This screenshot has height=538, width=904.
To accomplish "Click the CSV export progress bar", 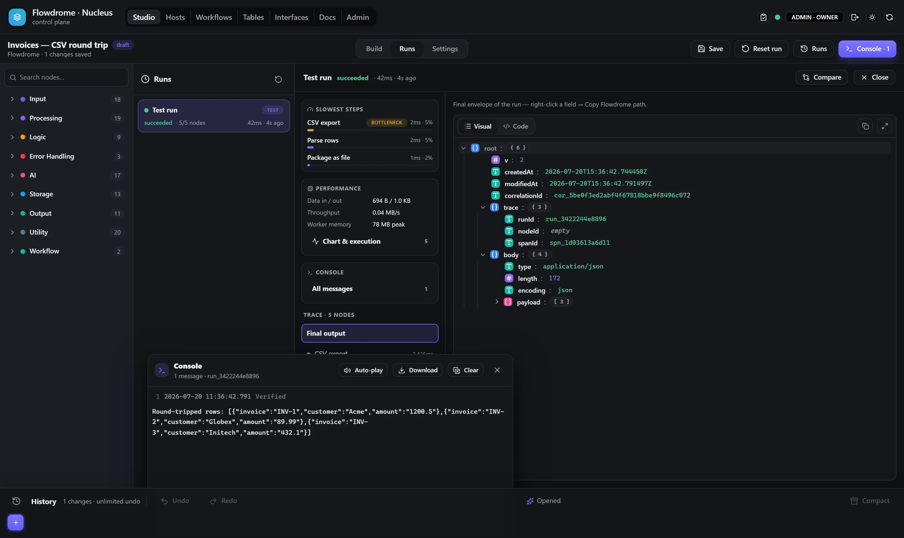I will (369, 130).
